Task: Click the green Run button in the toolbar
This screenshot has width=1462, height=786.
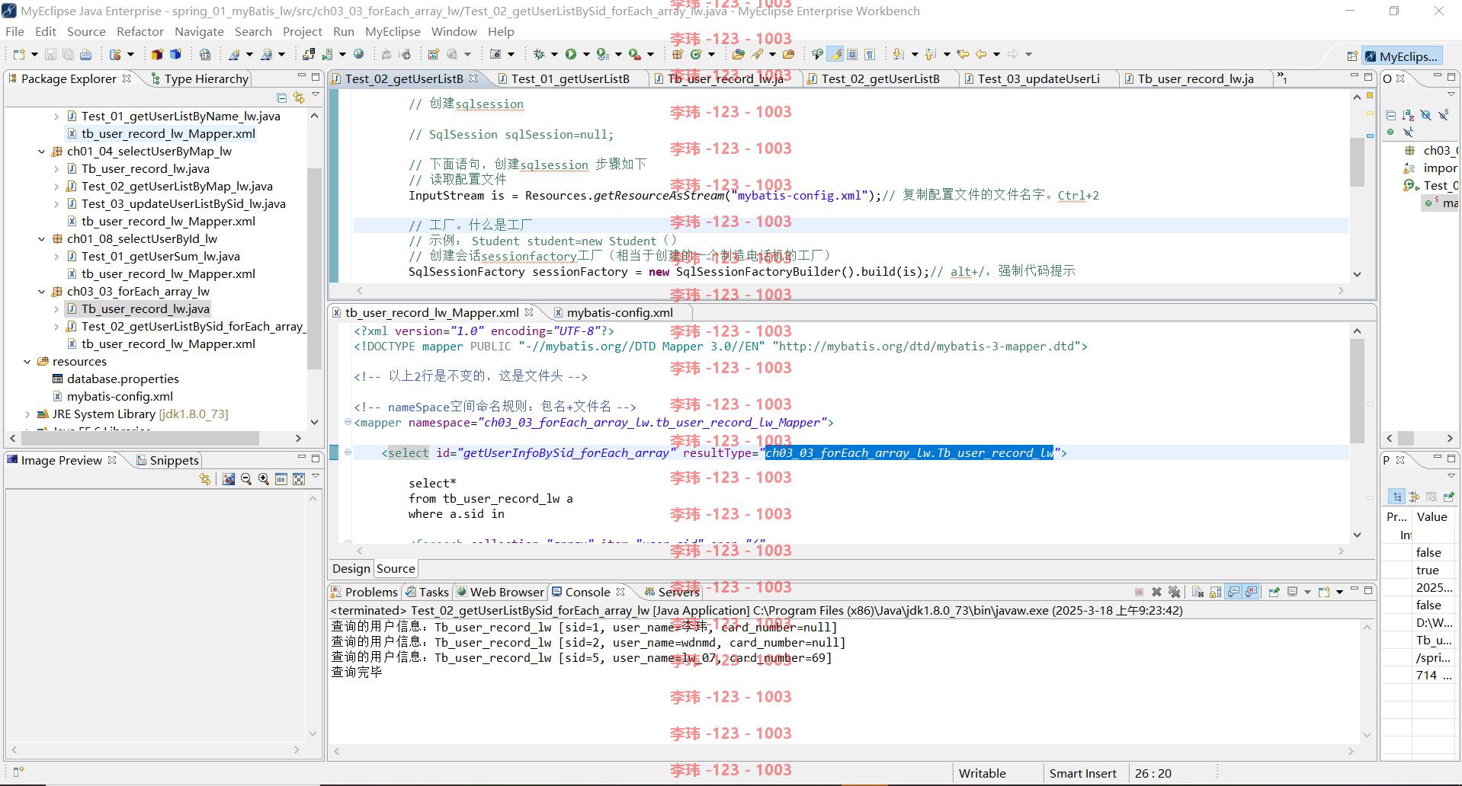Action: (x=571, y=54)
